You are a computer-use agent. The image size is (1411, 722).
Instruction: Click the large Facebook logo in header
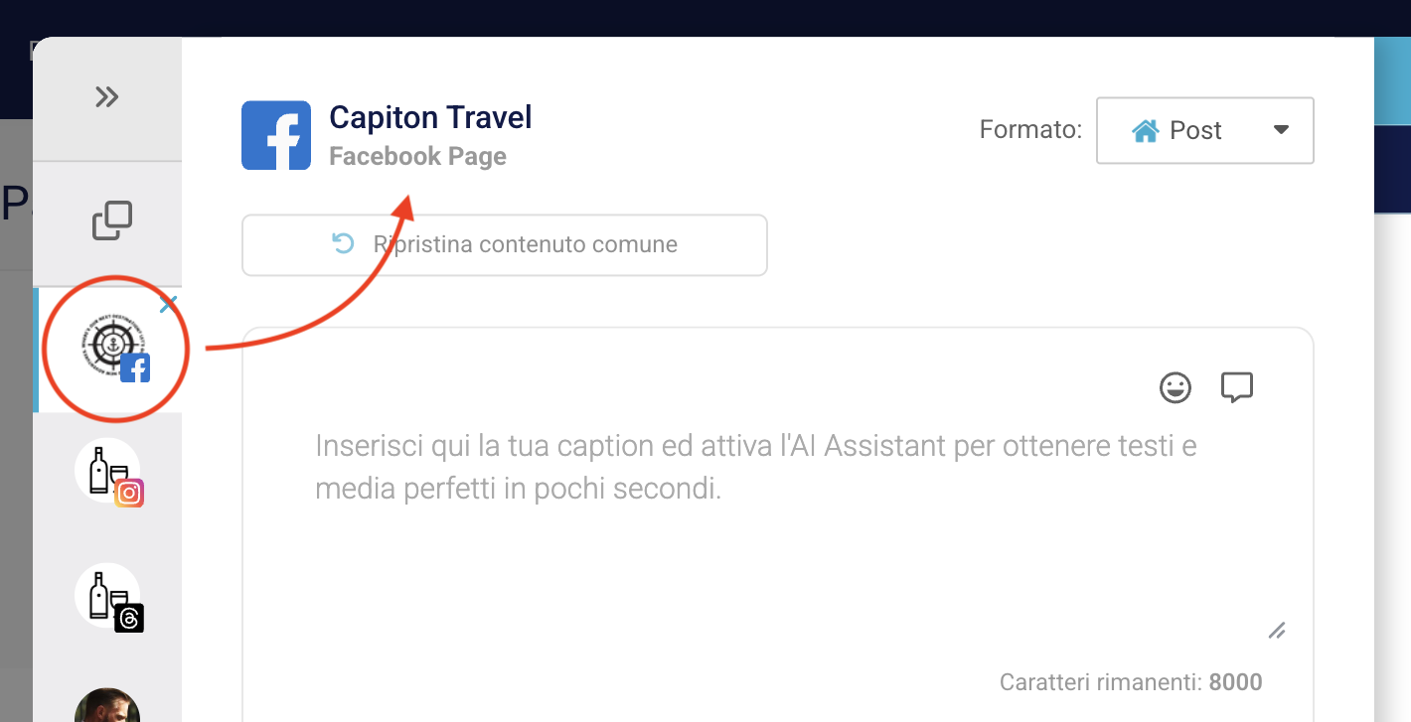(276, 135)
